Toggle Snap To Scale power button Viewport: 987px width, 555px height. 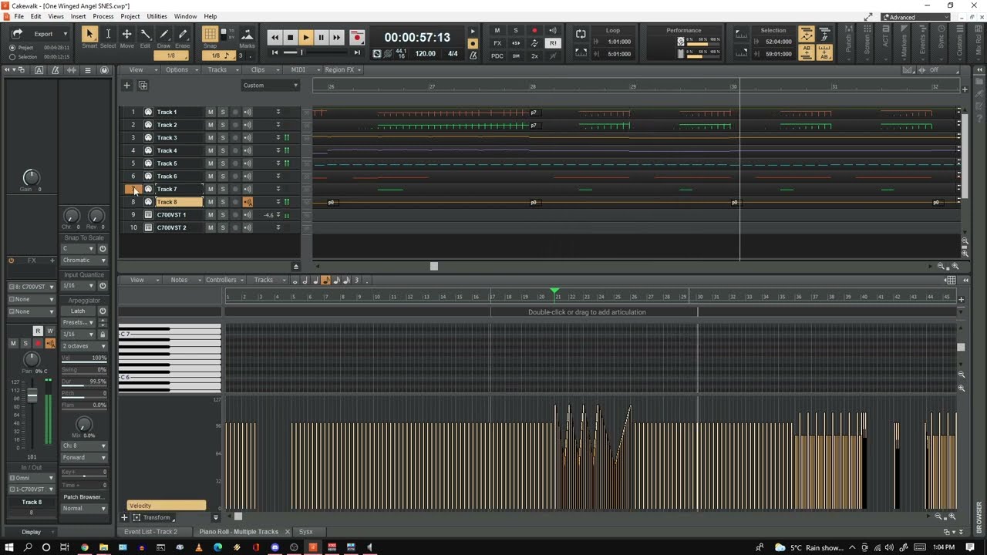pos(103,249)
